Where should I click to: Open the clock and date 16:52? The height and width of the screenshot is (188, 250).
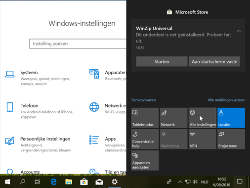222,182
